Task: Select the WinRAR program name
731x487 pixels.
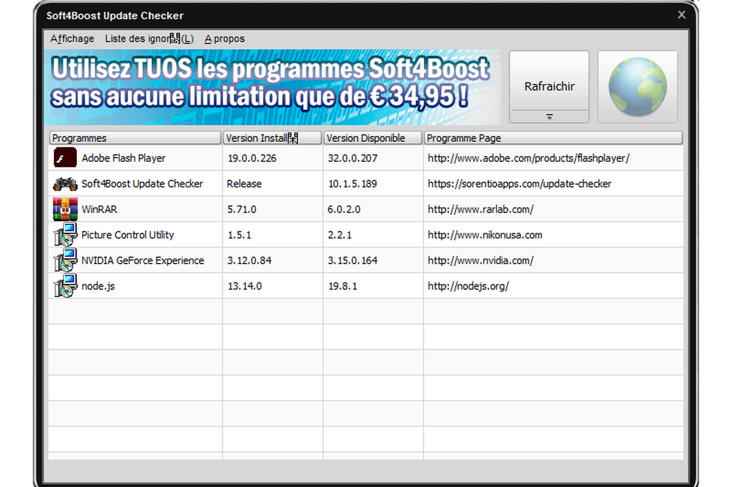Action: 99,209
